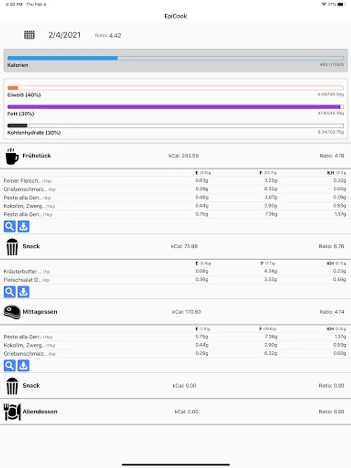Viewport: 351px width, 468px height.
Task: Click the blue Kalorien progress bar
Action: coord(176,58)
